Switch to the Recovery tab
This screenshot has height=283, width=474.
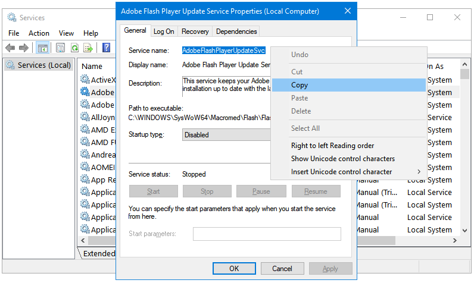(x=195, y=32)
